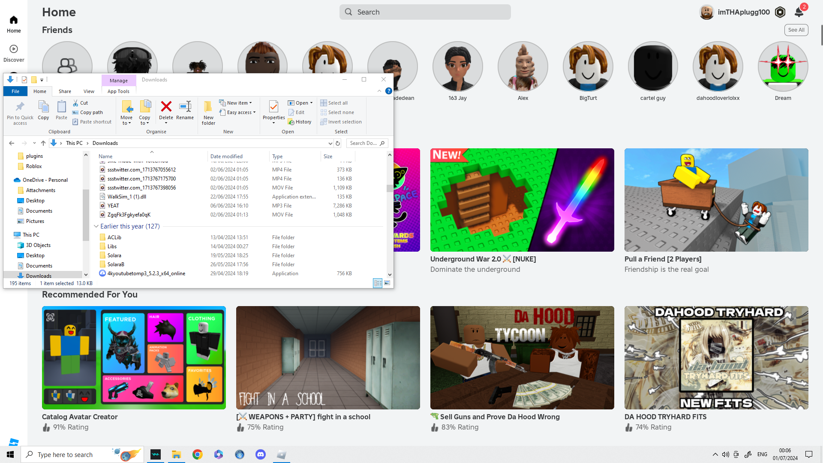The height and width of the screenshot is (463, 823).
Task: Select 3D Objects in navigation pane
Action: point(38,245)
